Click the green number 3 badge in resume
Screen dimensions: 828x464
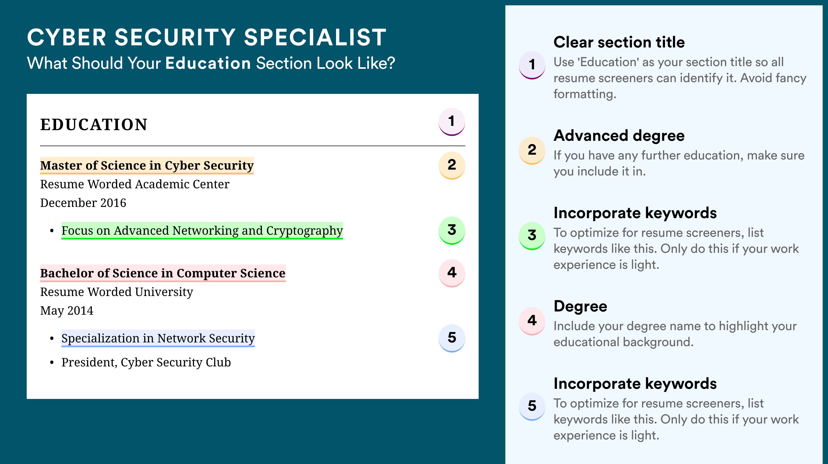[452, 230]
